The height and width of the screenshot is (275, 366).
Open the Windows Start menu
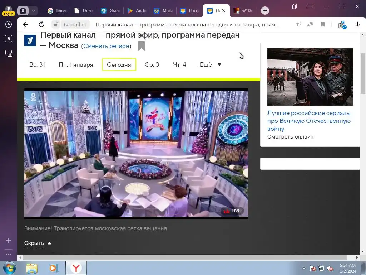click(x=10, y=268)
